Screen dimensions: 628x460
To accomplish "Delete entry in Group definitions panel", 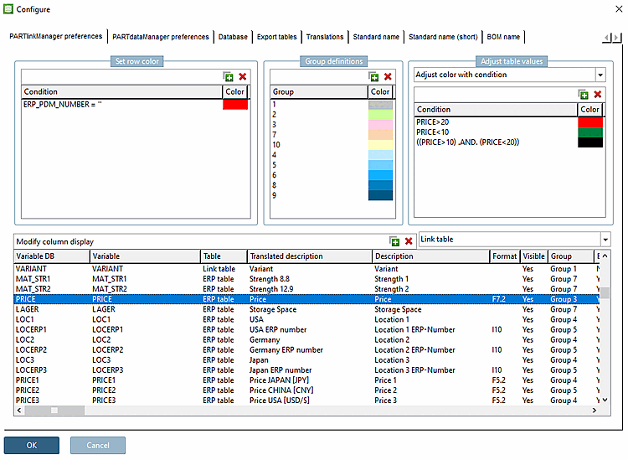I will 387,76.
